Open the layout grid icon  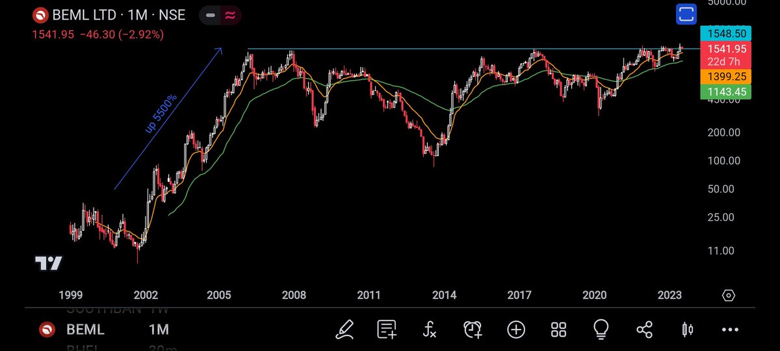(558, 330)
